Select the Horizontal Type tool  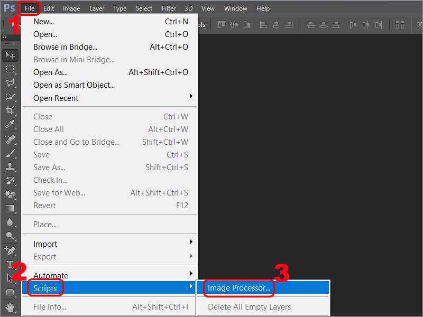[10, 265]
